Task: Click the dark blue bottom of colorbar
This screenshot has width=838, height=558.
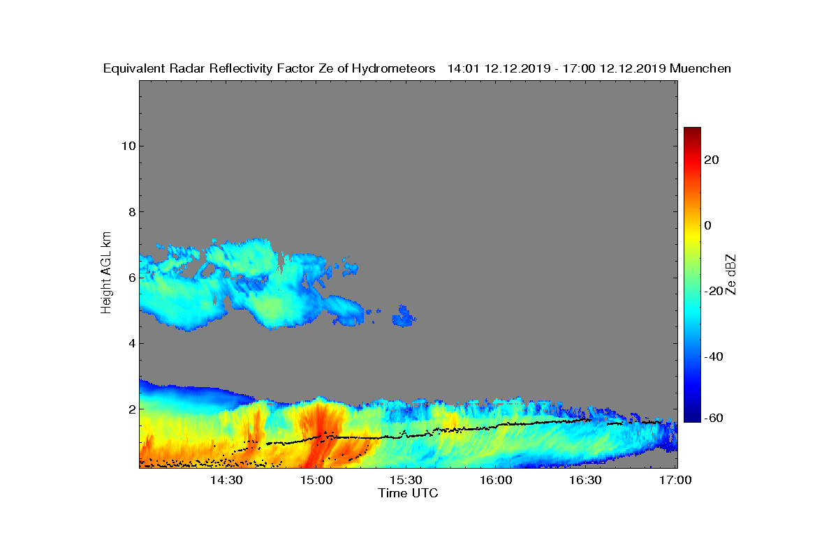Action: coord(692,418)
